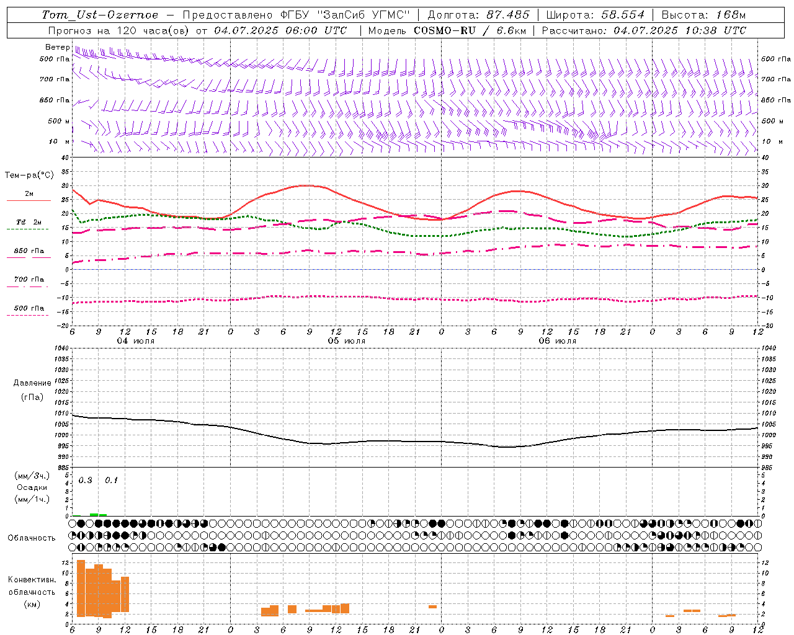794x635 pixels.
Task: Click the Осадки precipitation label
Action: [x=32, y=487]
